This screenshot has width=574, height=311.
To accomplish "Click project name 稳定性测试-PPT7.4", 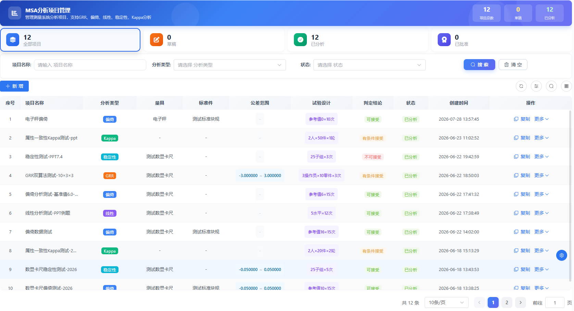I will [x=44, y=157].
